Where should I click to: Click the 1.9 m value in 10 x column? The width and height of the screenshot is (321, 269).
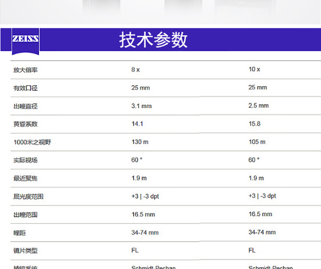[x=256, y=178]
